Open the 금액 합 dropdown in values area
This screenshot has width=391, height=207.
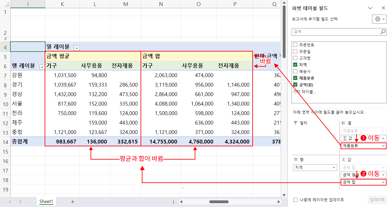point(383,182)
